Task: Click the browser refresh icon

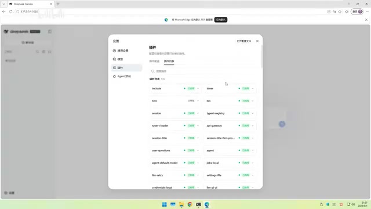Action: pos(10,12)
